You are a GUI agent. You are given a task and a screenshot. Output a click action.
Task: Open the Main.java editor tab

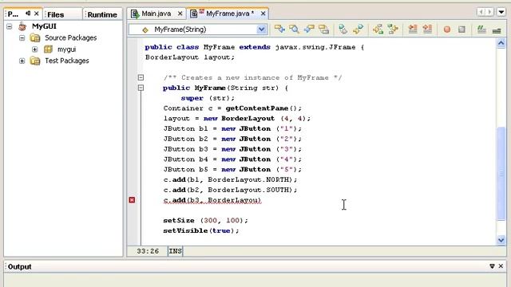(x=156, y=14)
